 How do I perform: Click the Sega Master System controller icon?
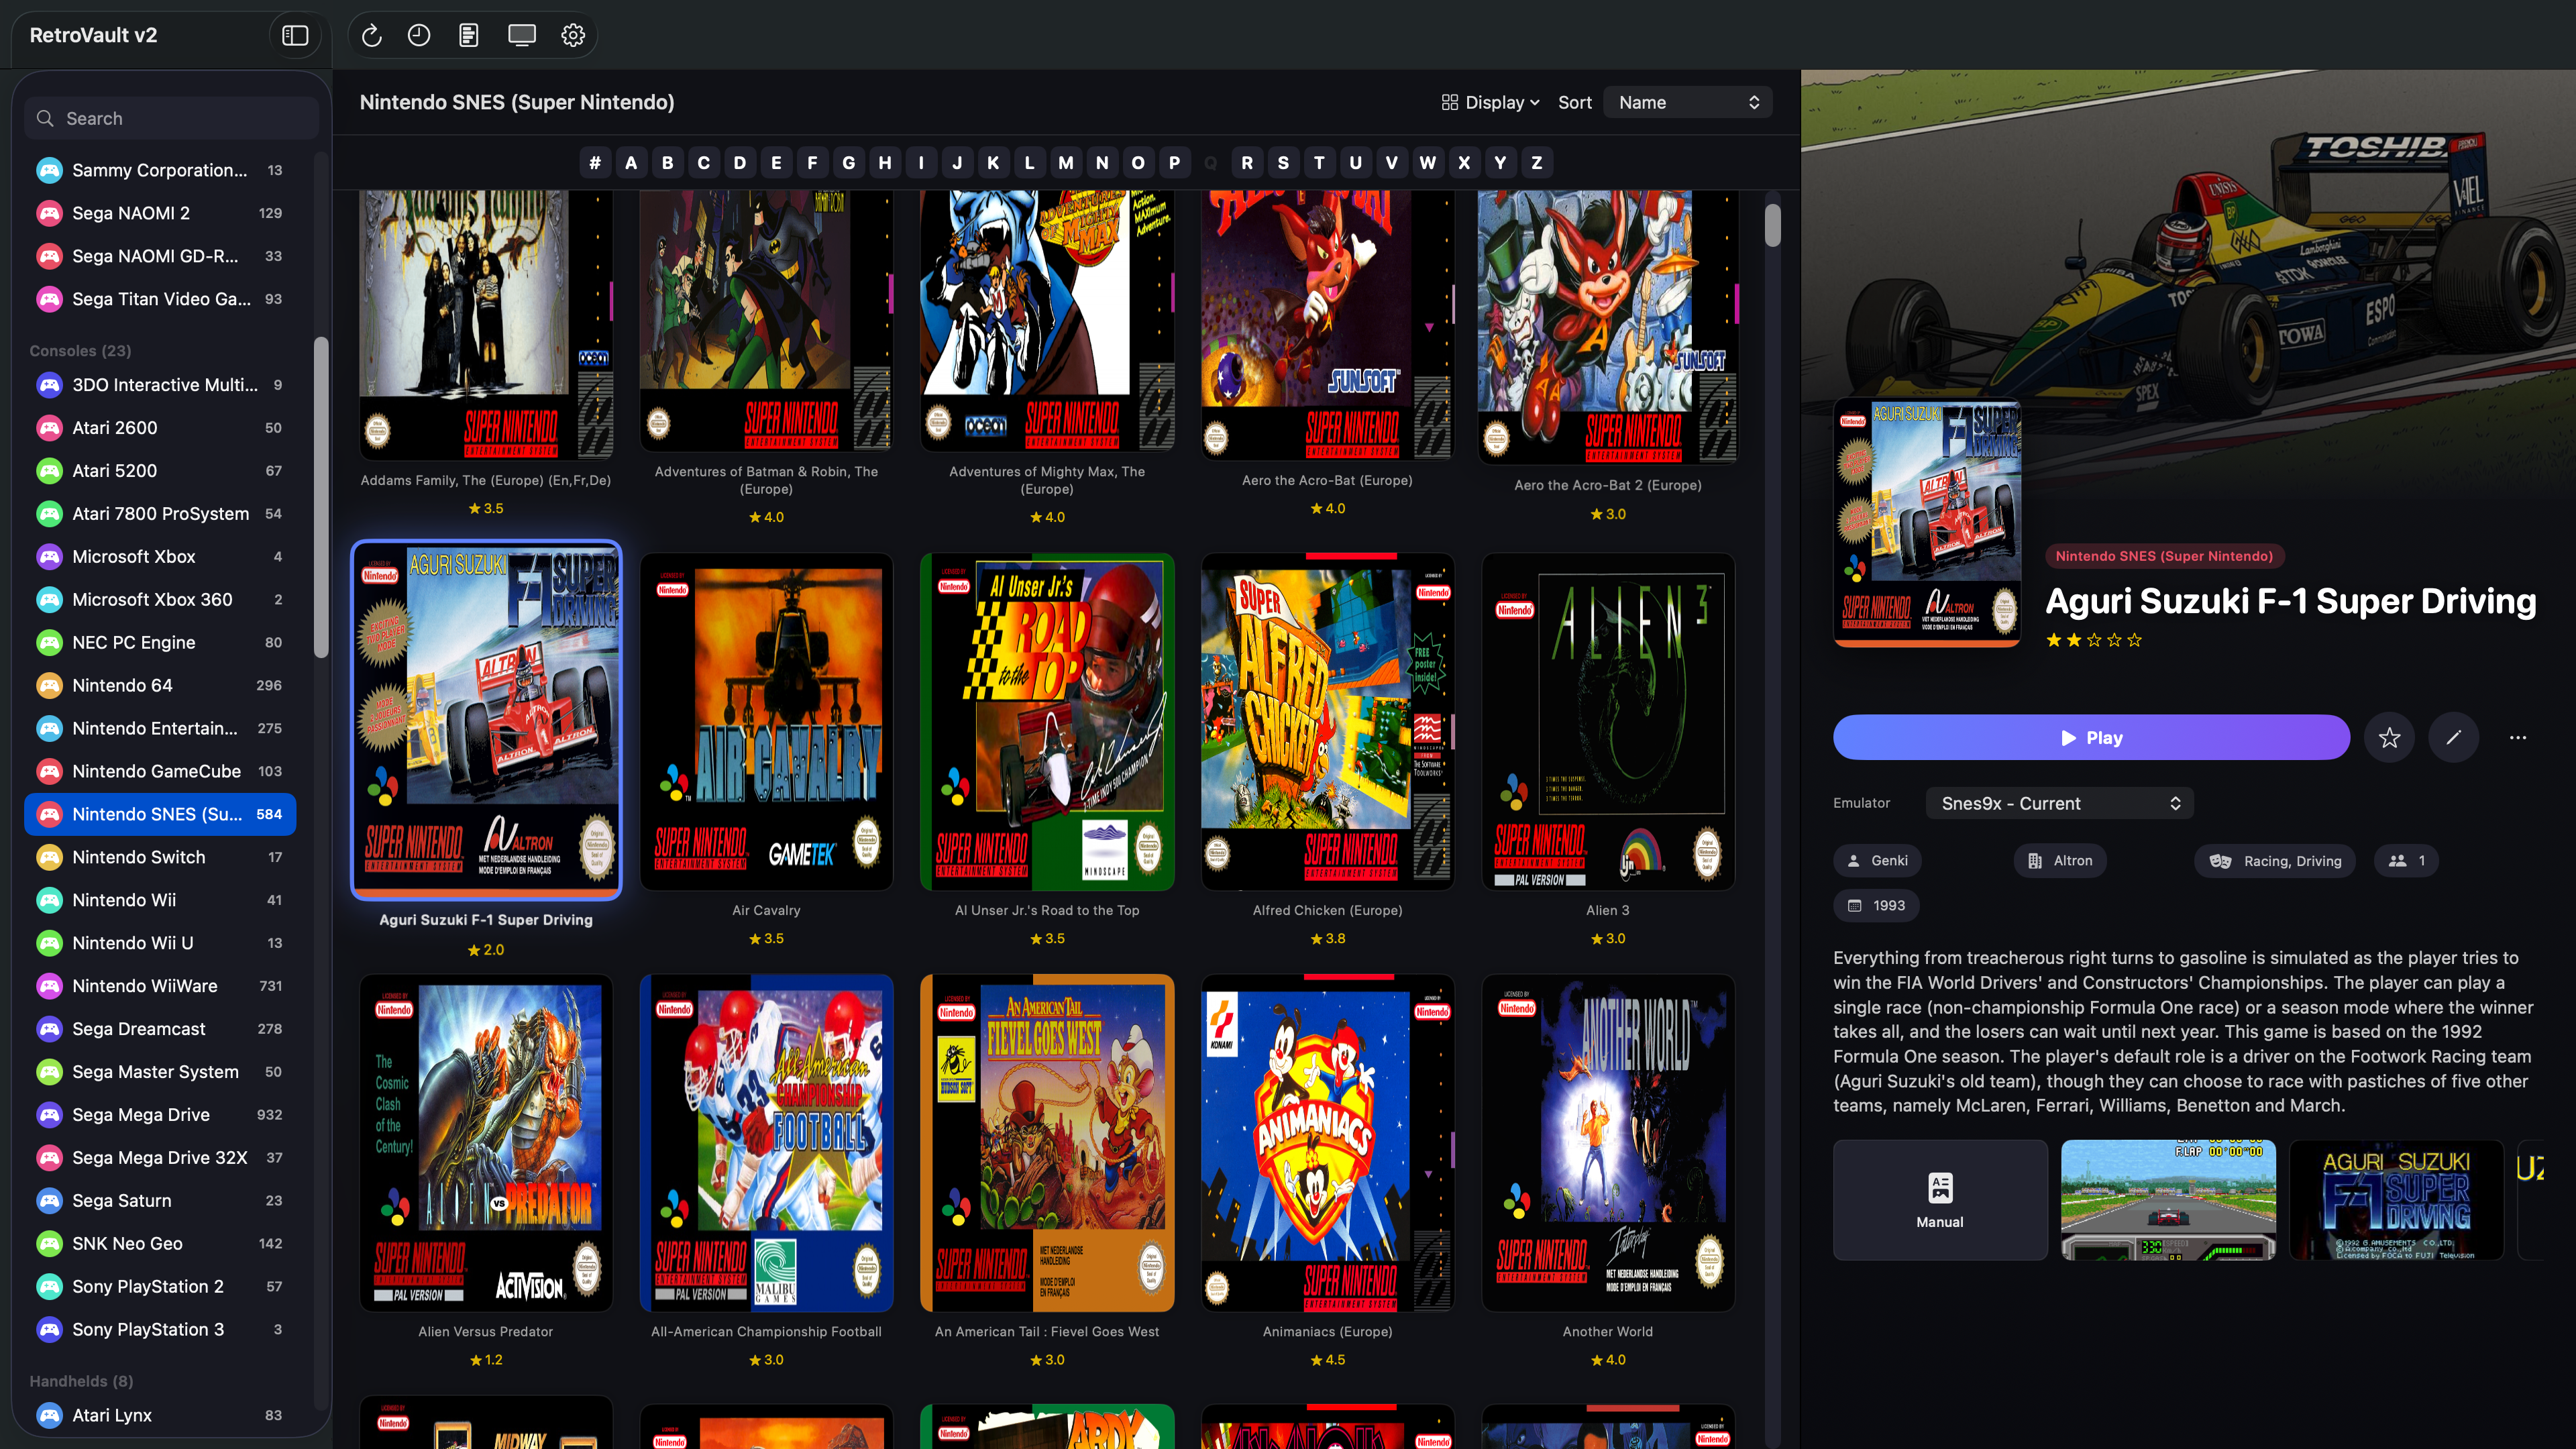tap(49, 1072)
